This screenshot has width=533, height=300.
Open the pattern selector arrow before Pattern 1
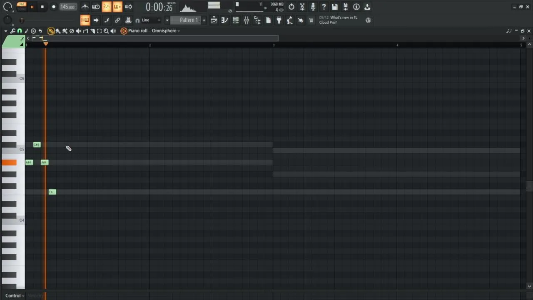click(x=167, y=20)
